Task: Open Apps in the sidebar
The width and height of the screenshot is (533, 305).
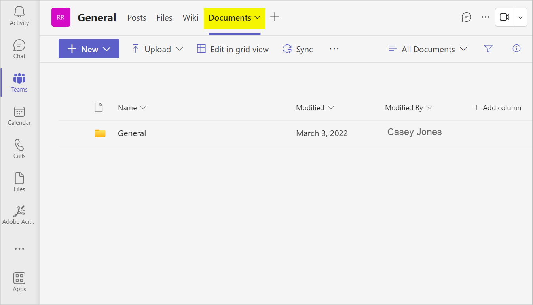Action: (x=19, y=282)
